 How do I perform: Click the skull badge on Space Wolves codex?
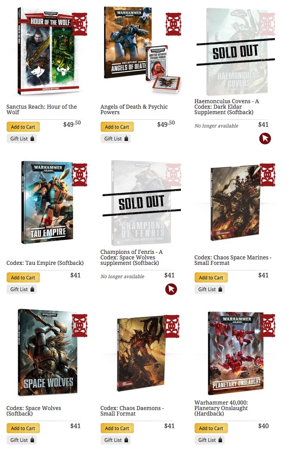tap(79, 325)
